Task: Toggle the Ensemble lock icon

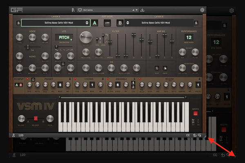Action: click(134, 79)
